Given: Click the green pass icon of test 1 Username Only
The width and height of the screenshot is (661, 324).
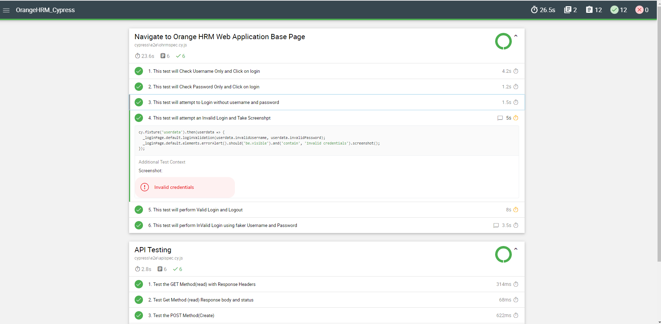Looking at the screenshot, I should (x=139, y=71).
